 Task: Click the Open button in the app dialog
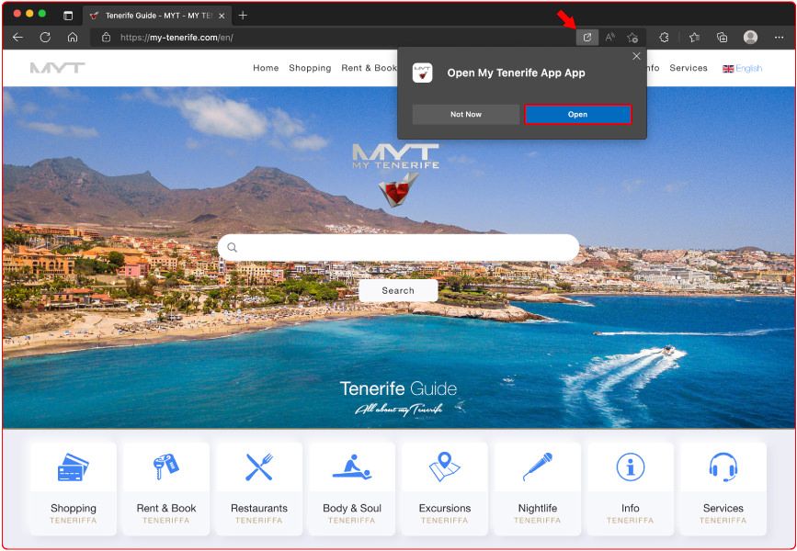pos(577,114)
